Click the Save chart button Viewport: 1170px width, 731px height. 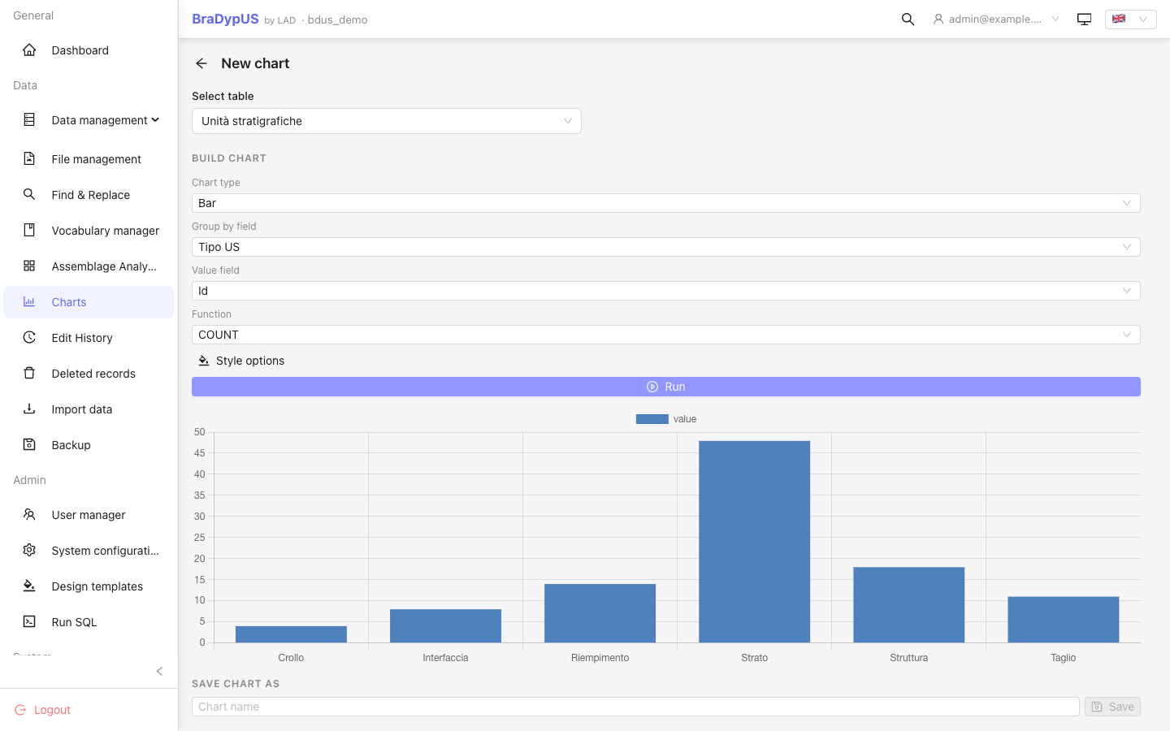1112,707
